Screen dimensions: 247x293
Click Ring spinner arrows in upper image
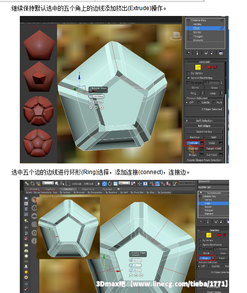click(x=203, y=93)
